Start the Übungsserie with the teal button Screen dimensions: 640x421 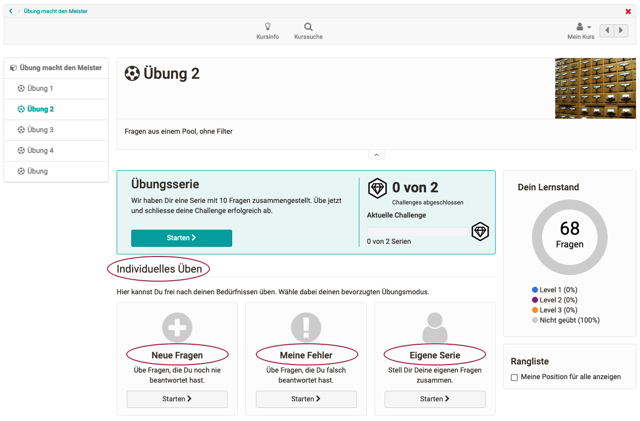coord(182,238)
